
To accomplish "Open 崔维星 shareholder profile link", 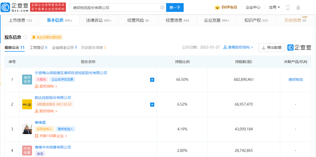I will point(40,122).
